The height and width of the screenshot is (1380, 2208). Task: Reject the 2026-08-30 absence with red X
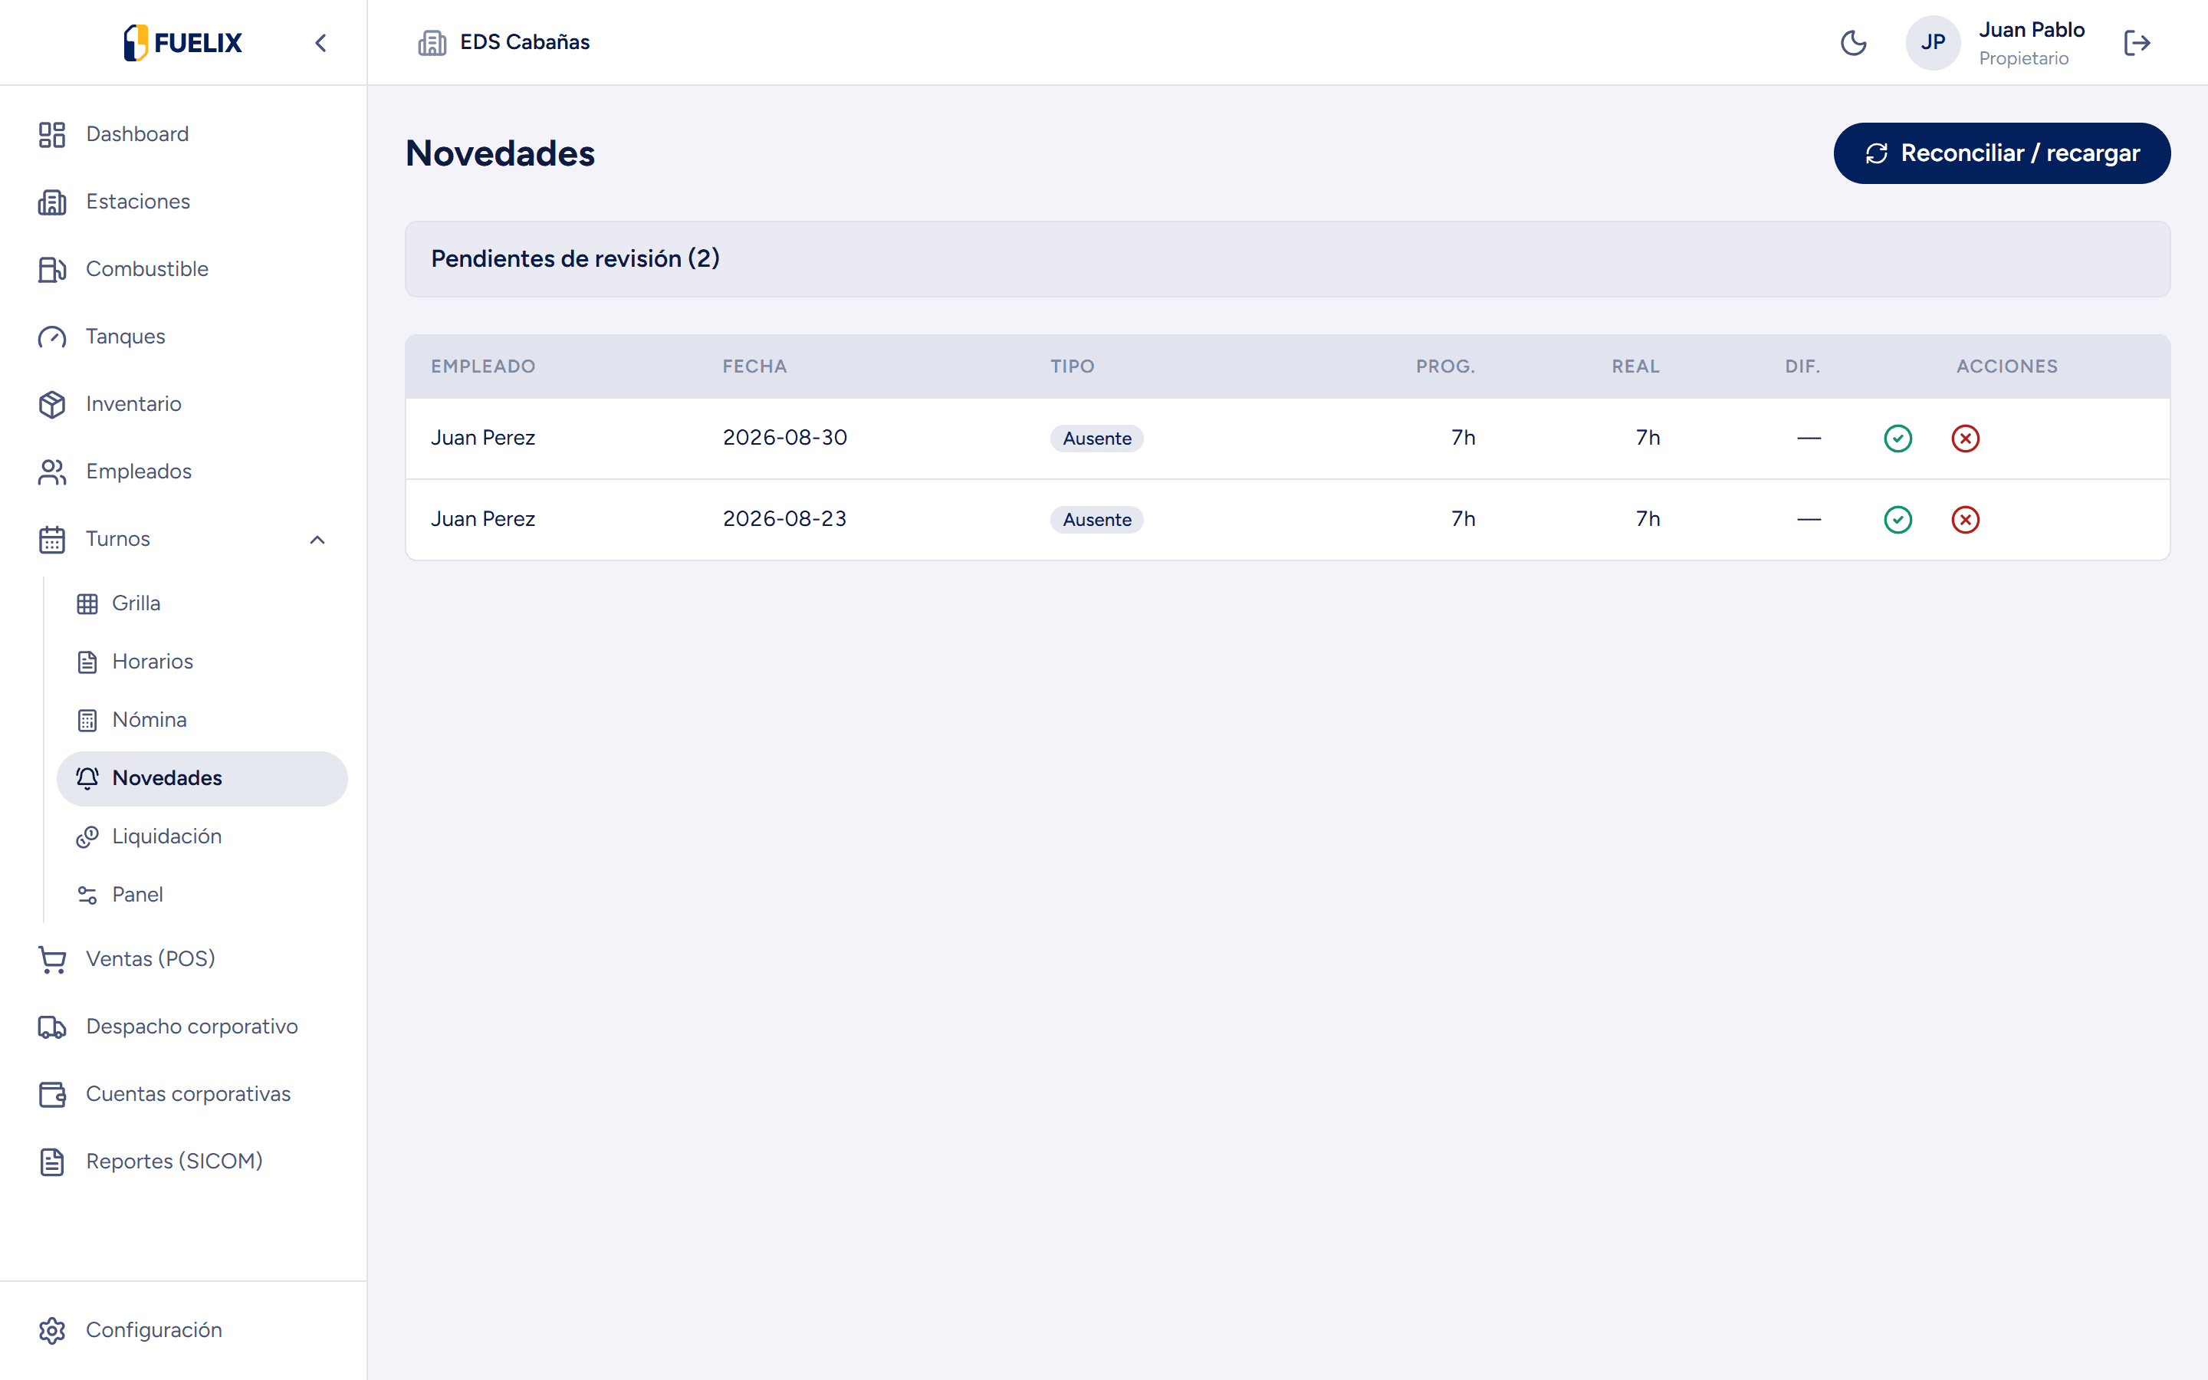tap(1965, 438)
